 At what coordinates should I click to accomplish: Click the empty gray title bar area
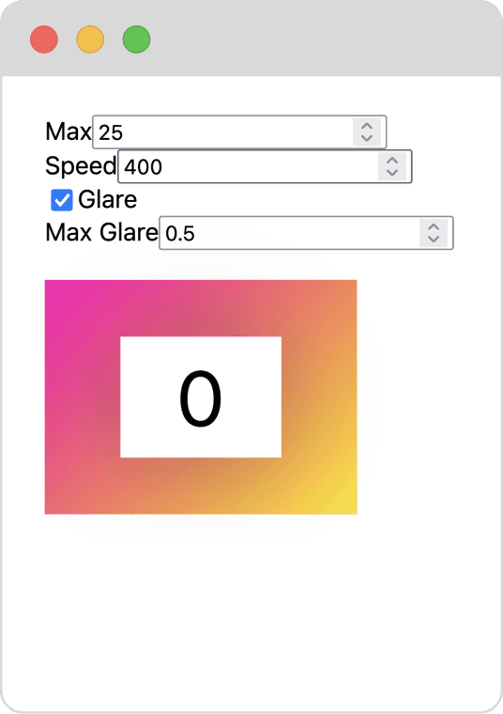point(318,39)
